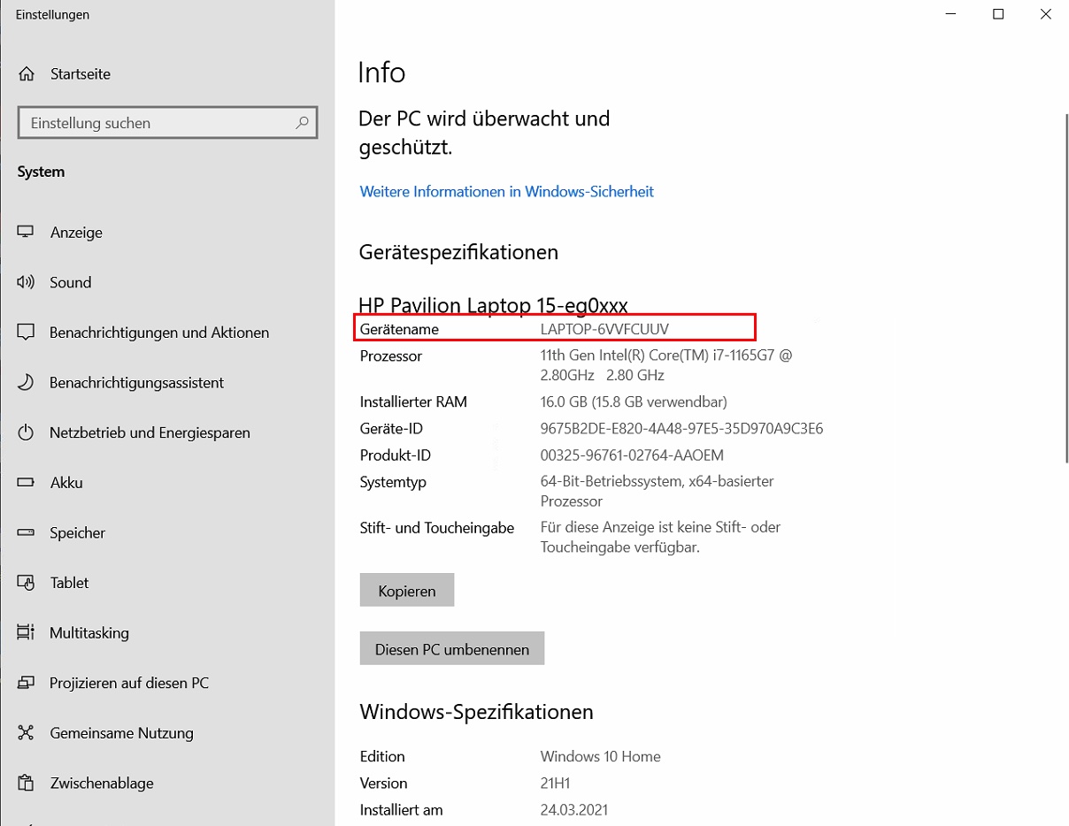1069x826 pixels.
Task: Open Zwischenablage settings page
Action: [102, 784]
